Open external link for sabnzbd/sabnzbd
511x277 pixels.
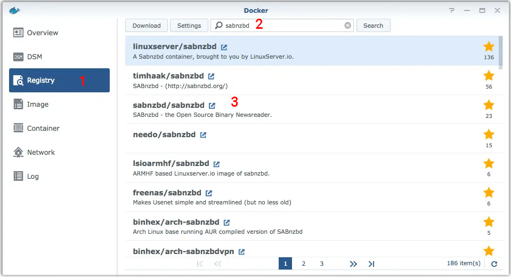[x=212, y=106]
